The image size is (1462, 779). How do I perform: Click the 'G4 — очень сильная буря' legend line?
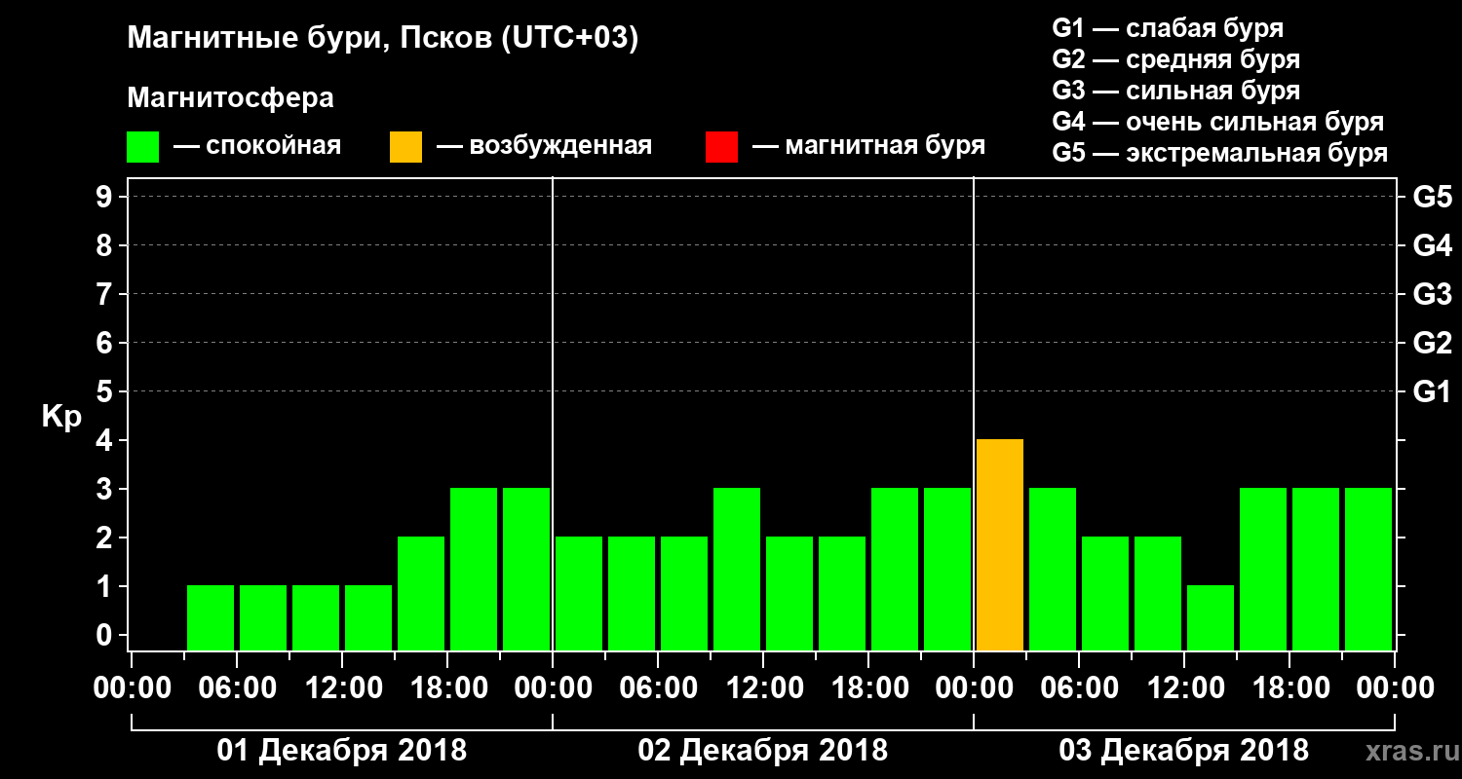[x=1218, y=122]
